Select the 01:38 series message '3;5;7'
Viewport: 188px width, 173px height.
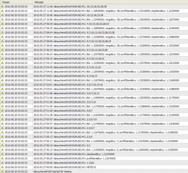click(x=63, y=111)
